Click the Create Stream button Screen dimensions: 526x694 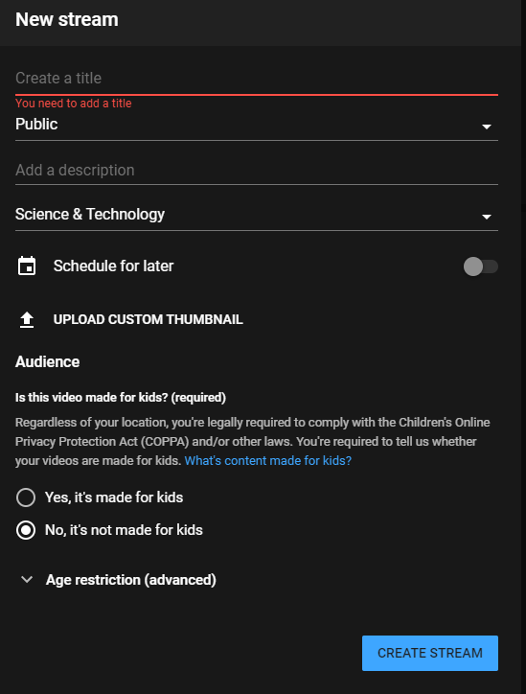[x=430, y=653]
